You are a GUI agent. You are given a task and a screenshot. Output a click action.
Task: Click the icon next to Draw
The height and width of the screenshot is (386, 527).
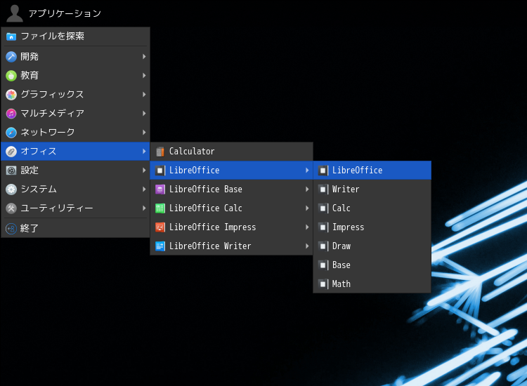(323, 246)
